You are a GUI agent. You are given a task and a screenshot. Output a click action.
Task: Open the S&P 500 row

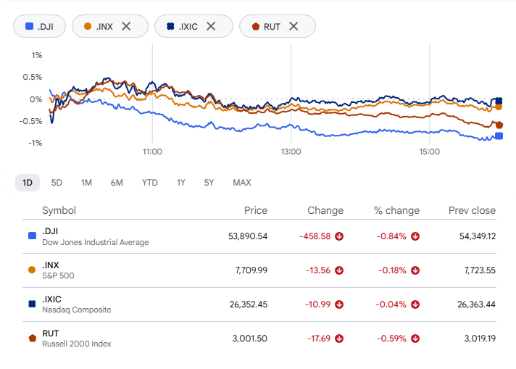(259, 270)
